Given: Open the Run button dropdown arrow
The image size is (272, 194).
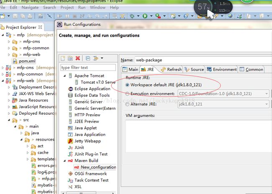Looking at the screenshot, I should 151,16.
